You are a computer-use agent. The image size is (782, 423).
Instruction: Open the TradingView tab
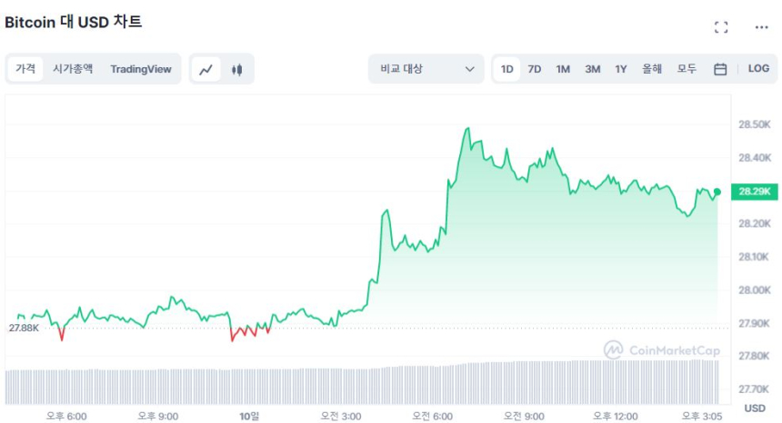click(140, 69)
